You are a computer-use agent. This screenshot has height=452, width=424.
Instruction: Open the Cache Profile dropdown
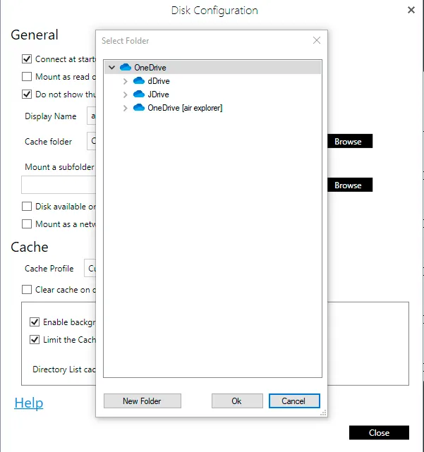click(x=90, y=268)
